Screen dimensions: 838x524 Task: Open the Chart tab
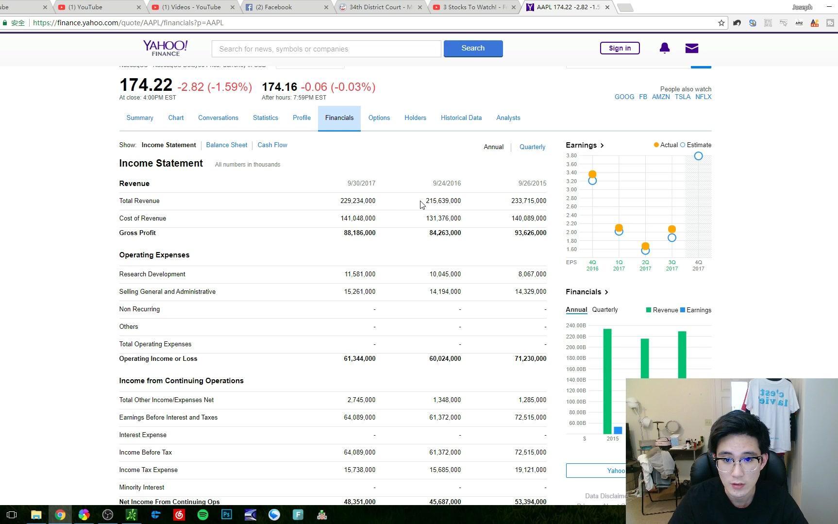click(x=176, y=118)
